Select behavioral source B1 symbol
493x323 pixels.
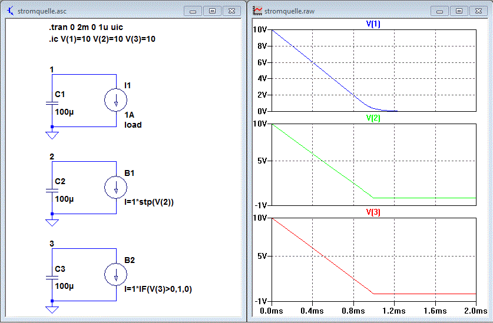click(115, 187)
